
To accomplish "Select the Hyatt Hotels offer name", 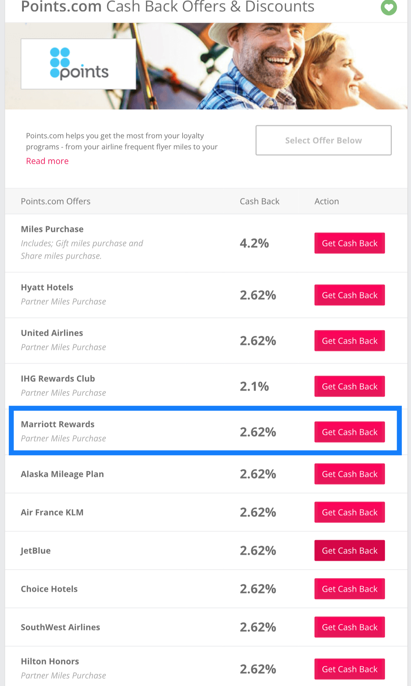I will coord(47,287).
